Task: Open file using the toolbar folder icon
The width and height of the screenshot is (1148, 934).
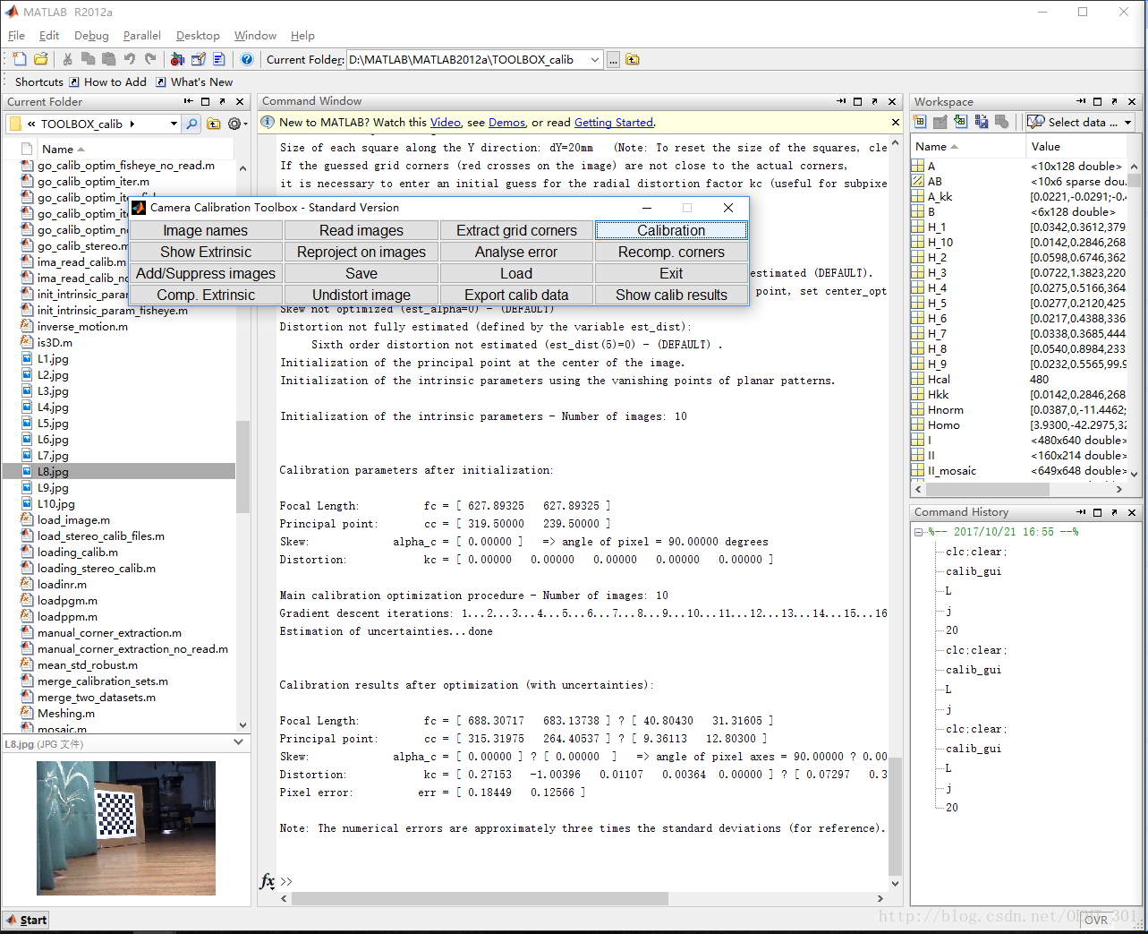Action: [41, 59]
